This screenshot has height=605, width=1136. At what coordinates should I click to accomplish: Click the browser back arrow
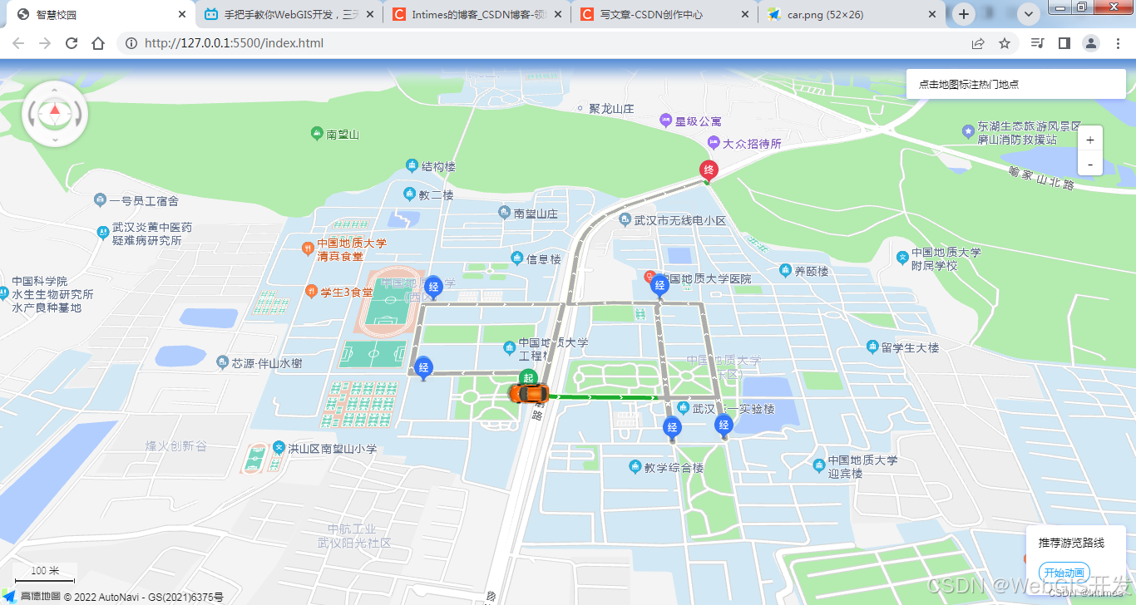18,43
